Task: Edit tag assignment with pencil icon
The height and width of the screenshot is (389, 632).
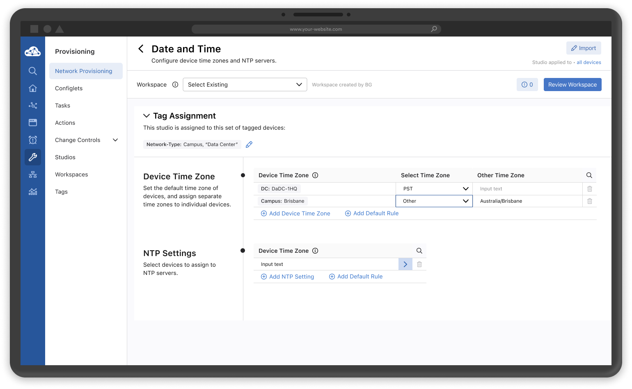Action: click(249, 144)
